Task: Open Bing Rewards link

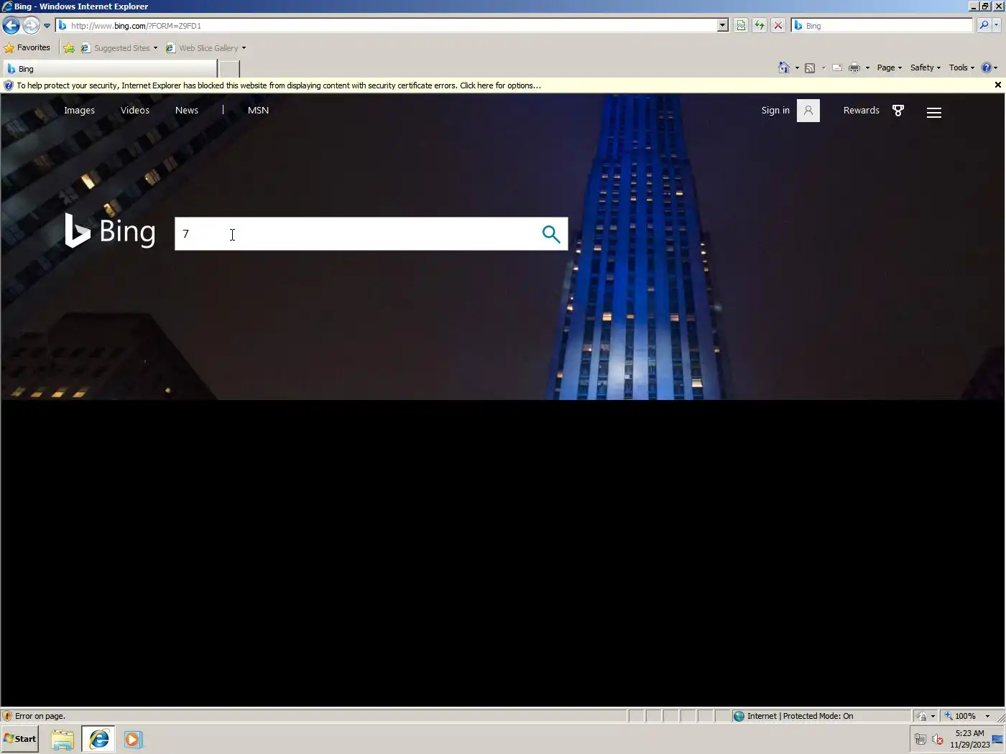Action: [x=862, y=111]
